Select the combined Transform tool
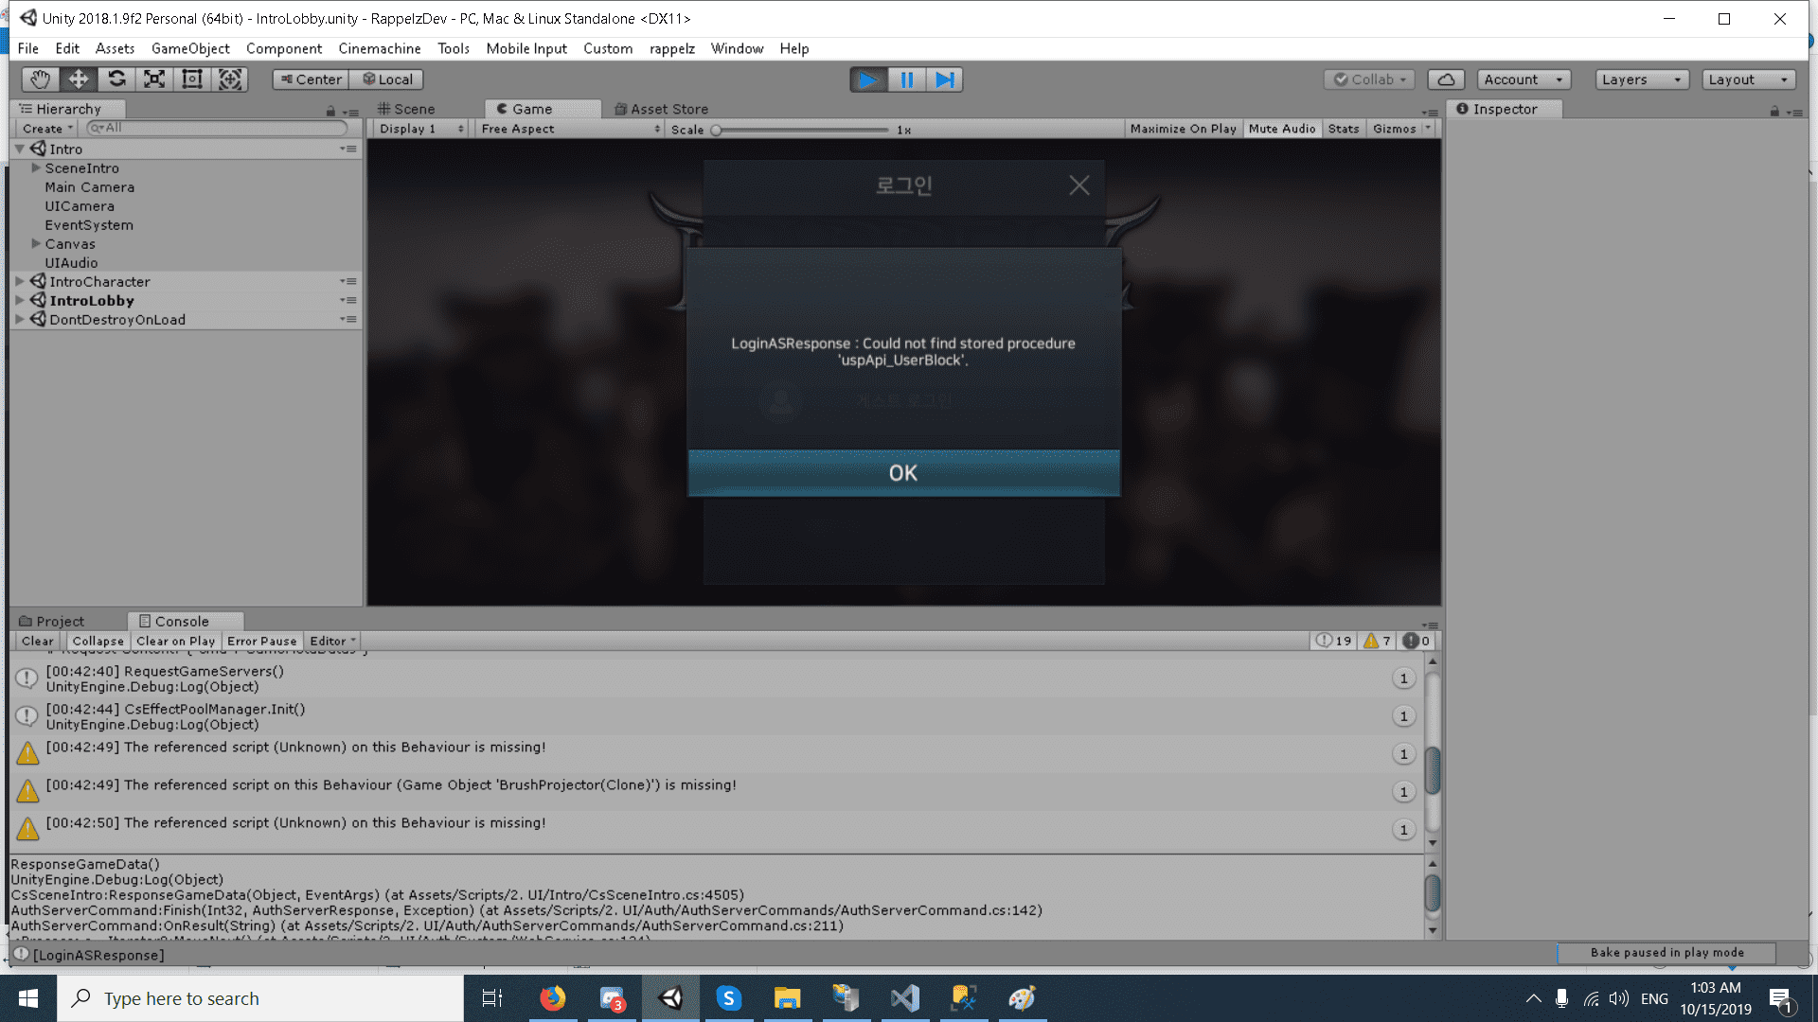 click(x=230, y=79)
